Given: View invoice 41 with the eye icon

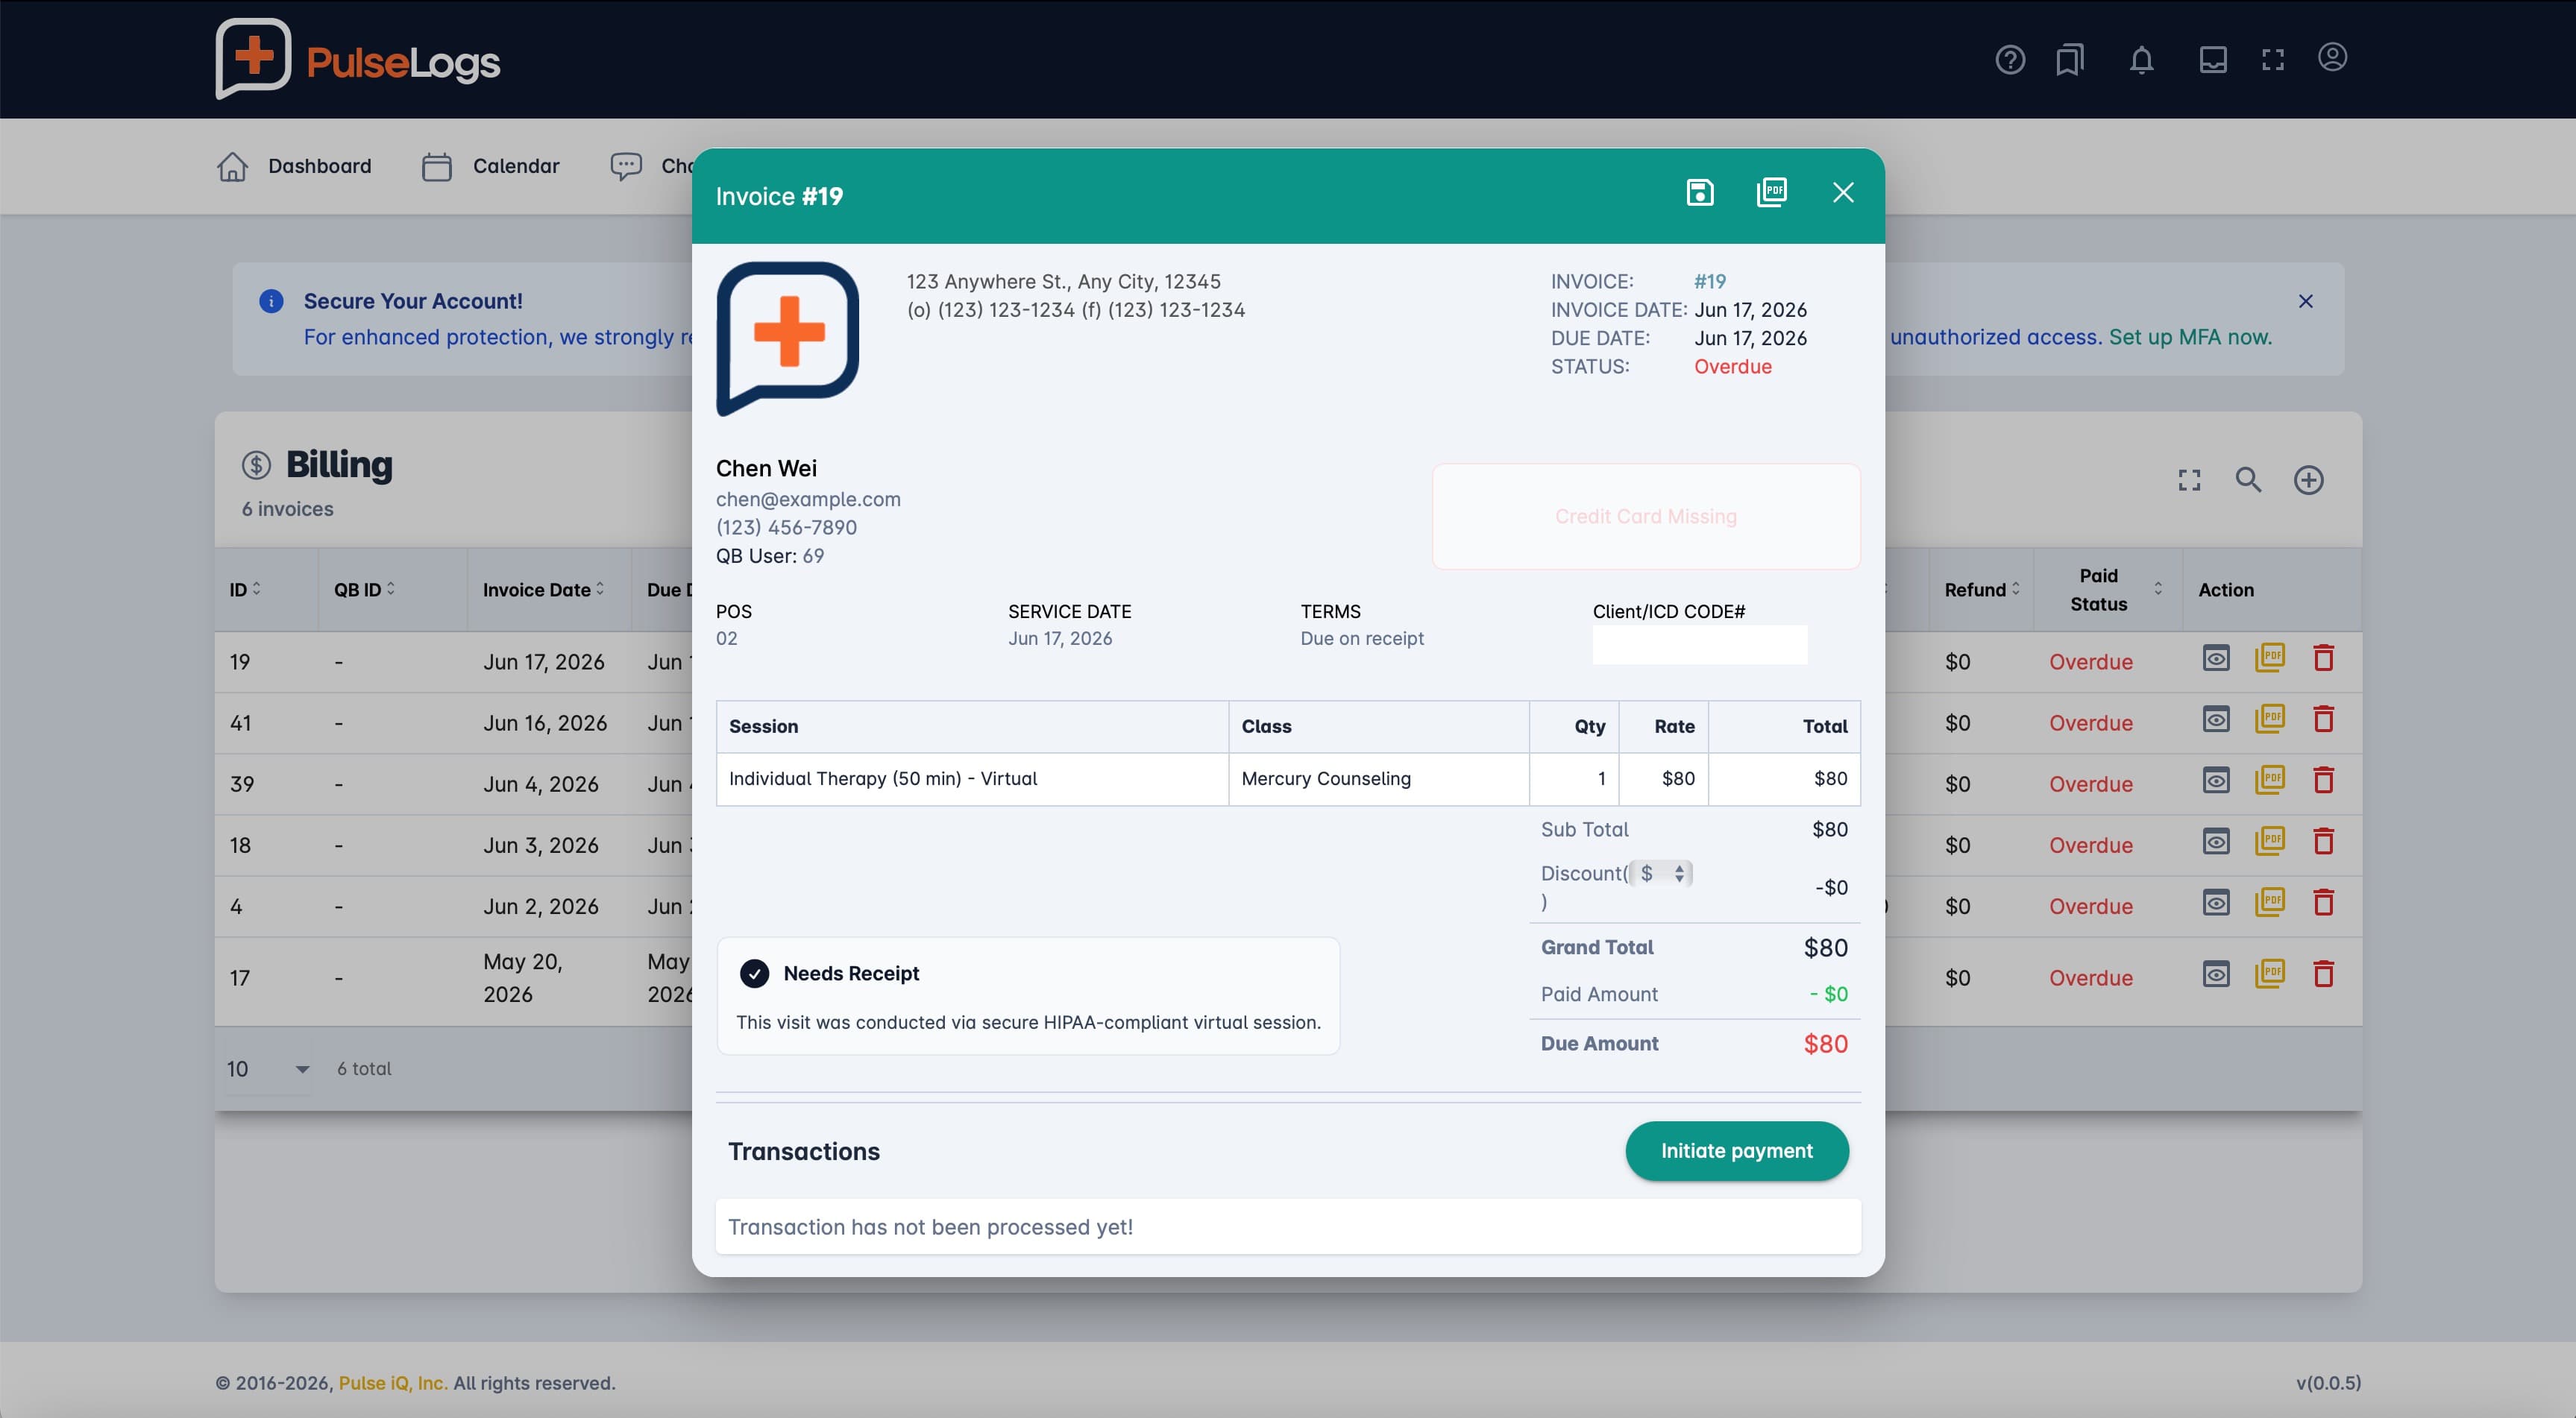Looking at the screenshot, I should pyautogui.click(x=2216, y=719).
